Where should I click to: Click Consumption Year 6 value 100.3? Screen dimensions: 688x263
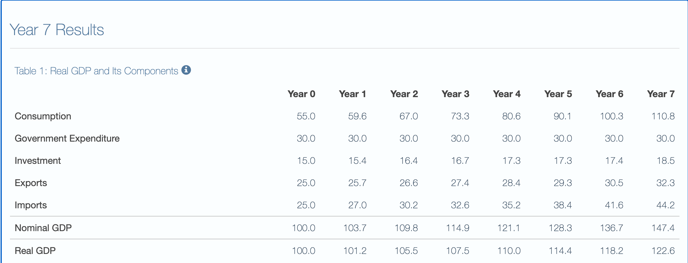tap(612, 116)
